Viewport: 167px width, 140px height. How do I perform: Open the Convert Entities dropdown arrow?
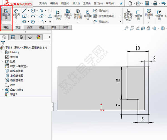tap(78, 22)
